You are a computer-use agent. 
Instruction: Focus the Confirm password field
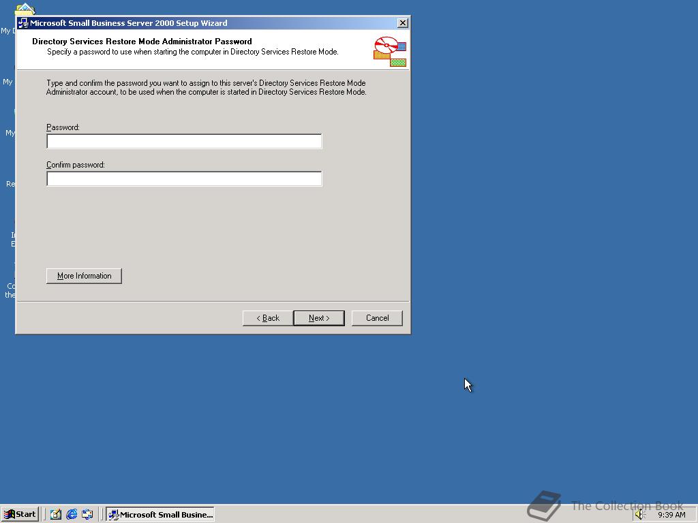coord(184,179)
